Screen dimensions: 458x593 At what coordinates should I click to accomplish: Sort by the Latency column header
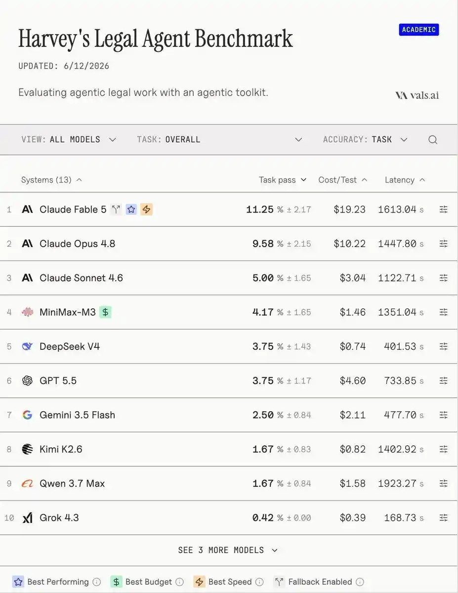coord(405,180)
